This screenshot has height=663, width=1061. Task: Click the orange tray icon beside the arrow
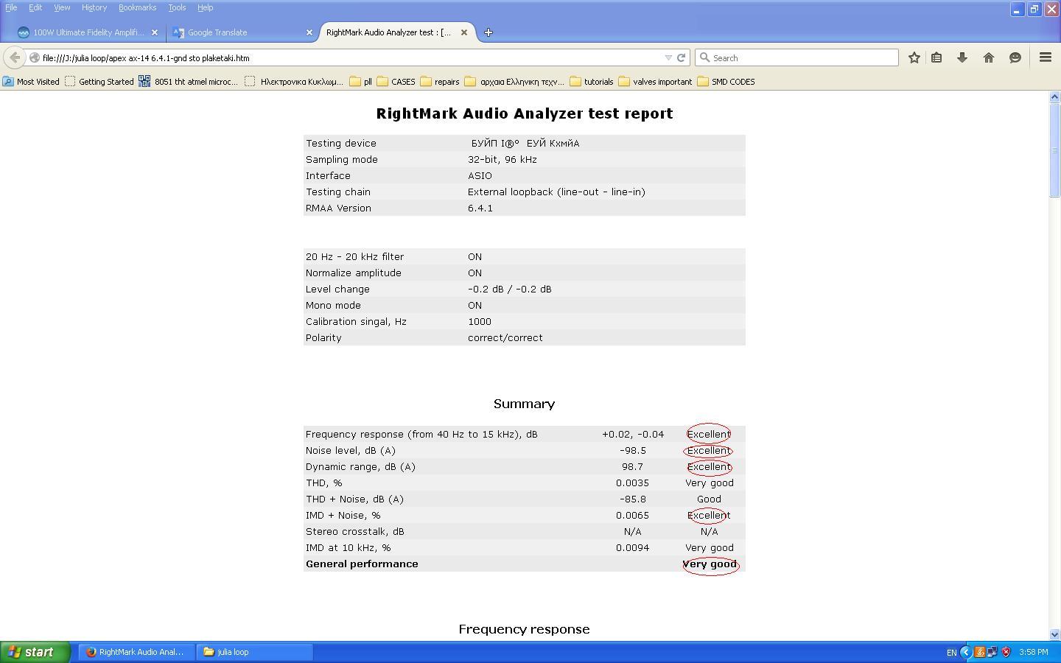pos(980,652)
